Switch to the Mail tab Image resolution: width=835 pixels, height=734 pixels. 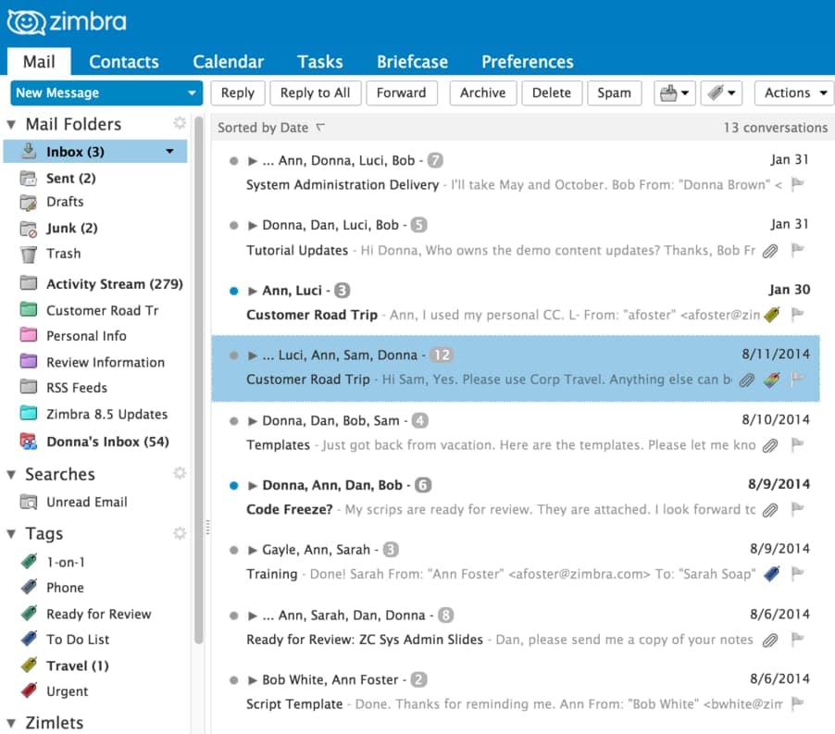click(39, 61)
